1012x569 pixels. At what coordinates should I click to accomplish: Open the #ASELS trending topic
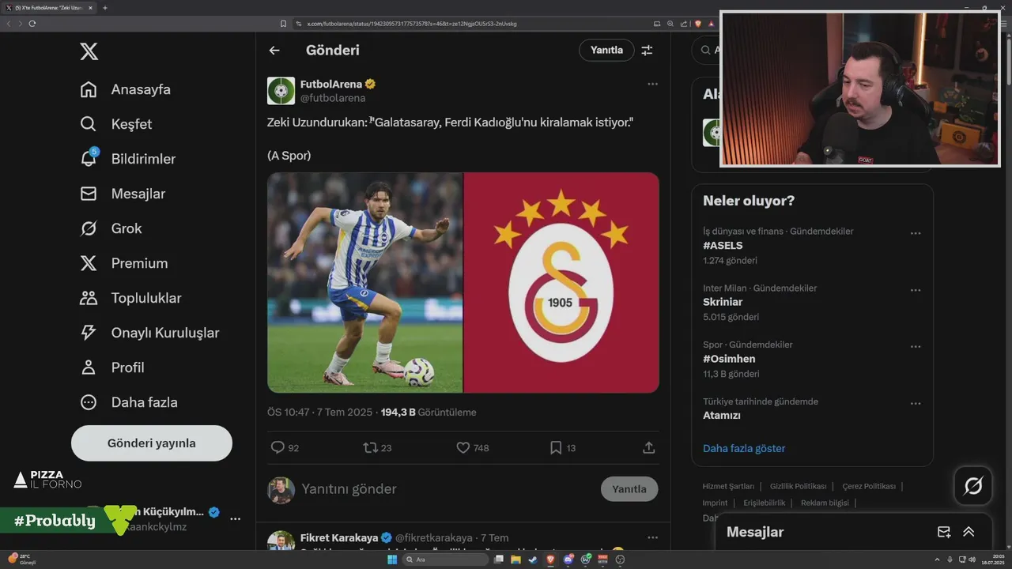(x=723, y=246)
